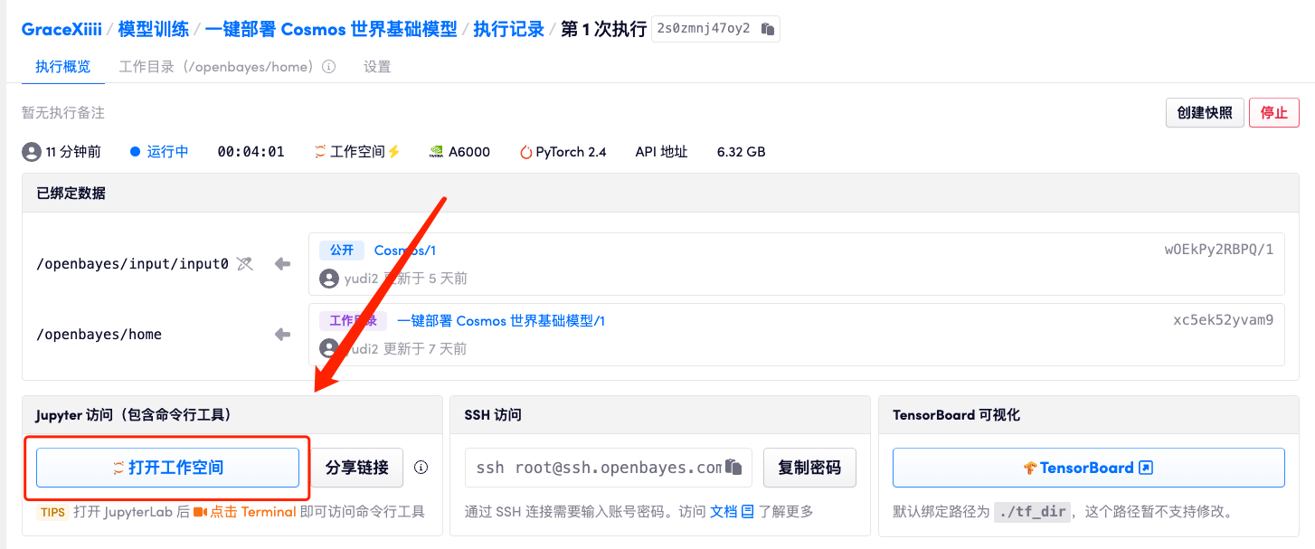Click the info icon next to 分享链接

click(421, 468)
